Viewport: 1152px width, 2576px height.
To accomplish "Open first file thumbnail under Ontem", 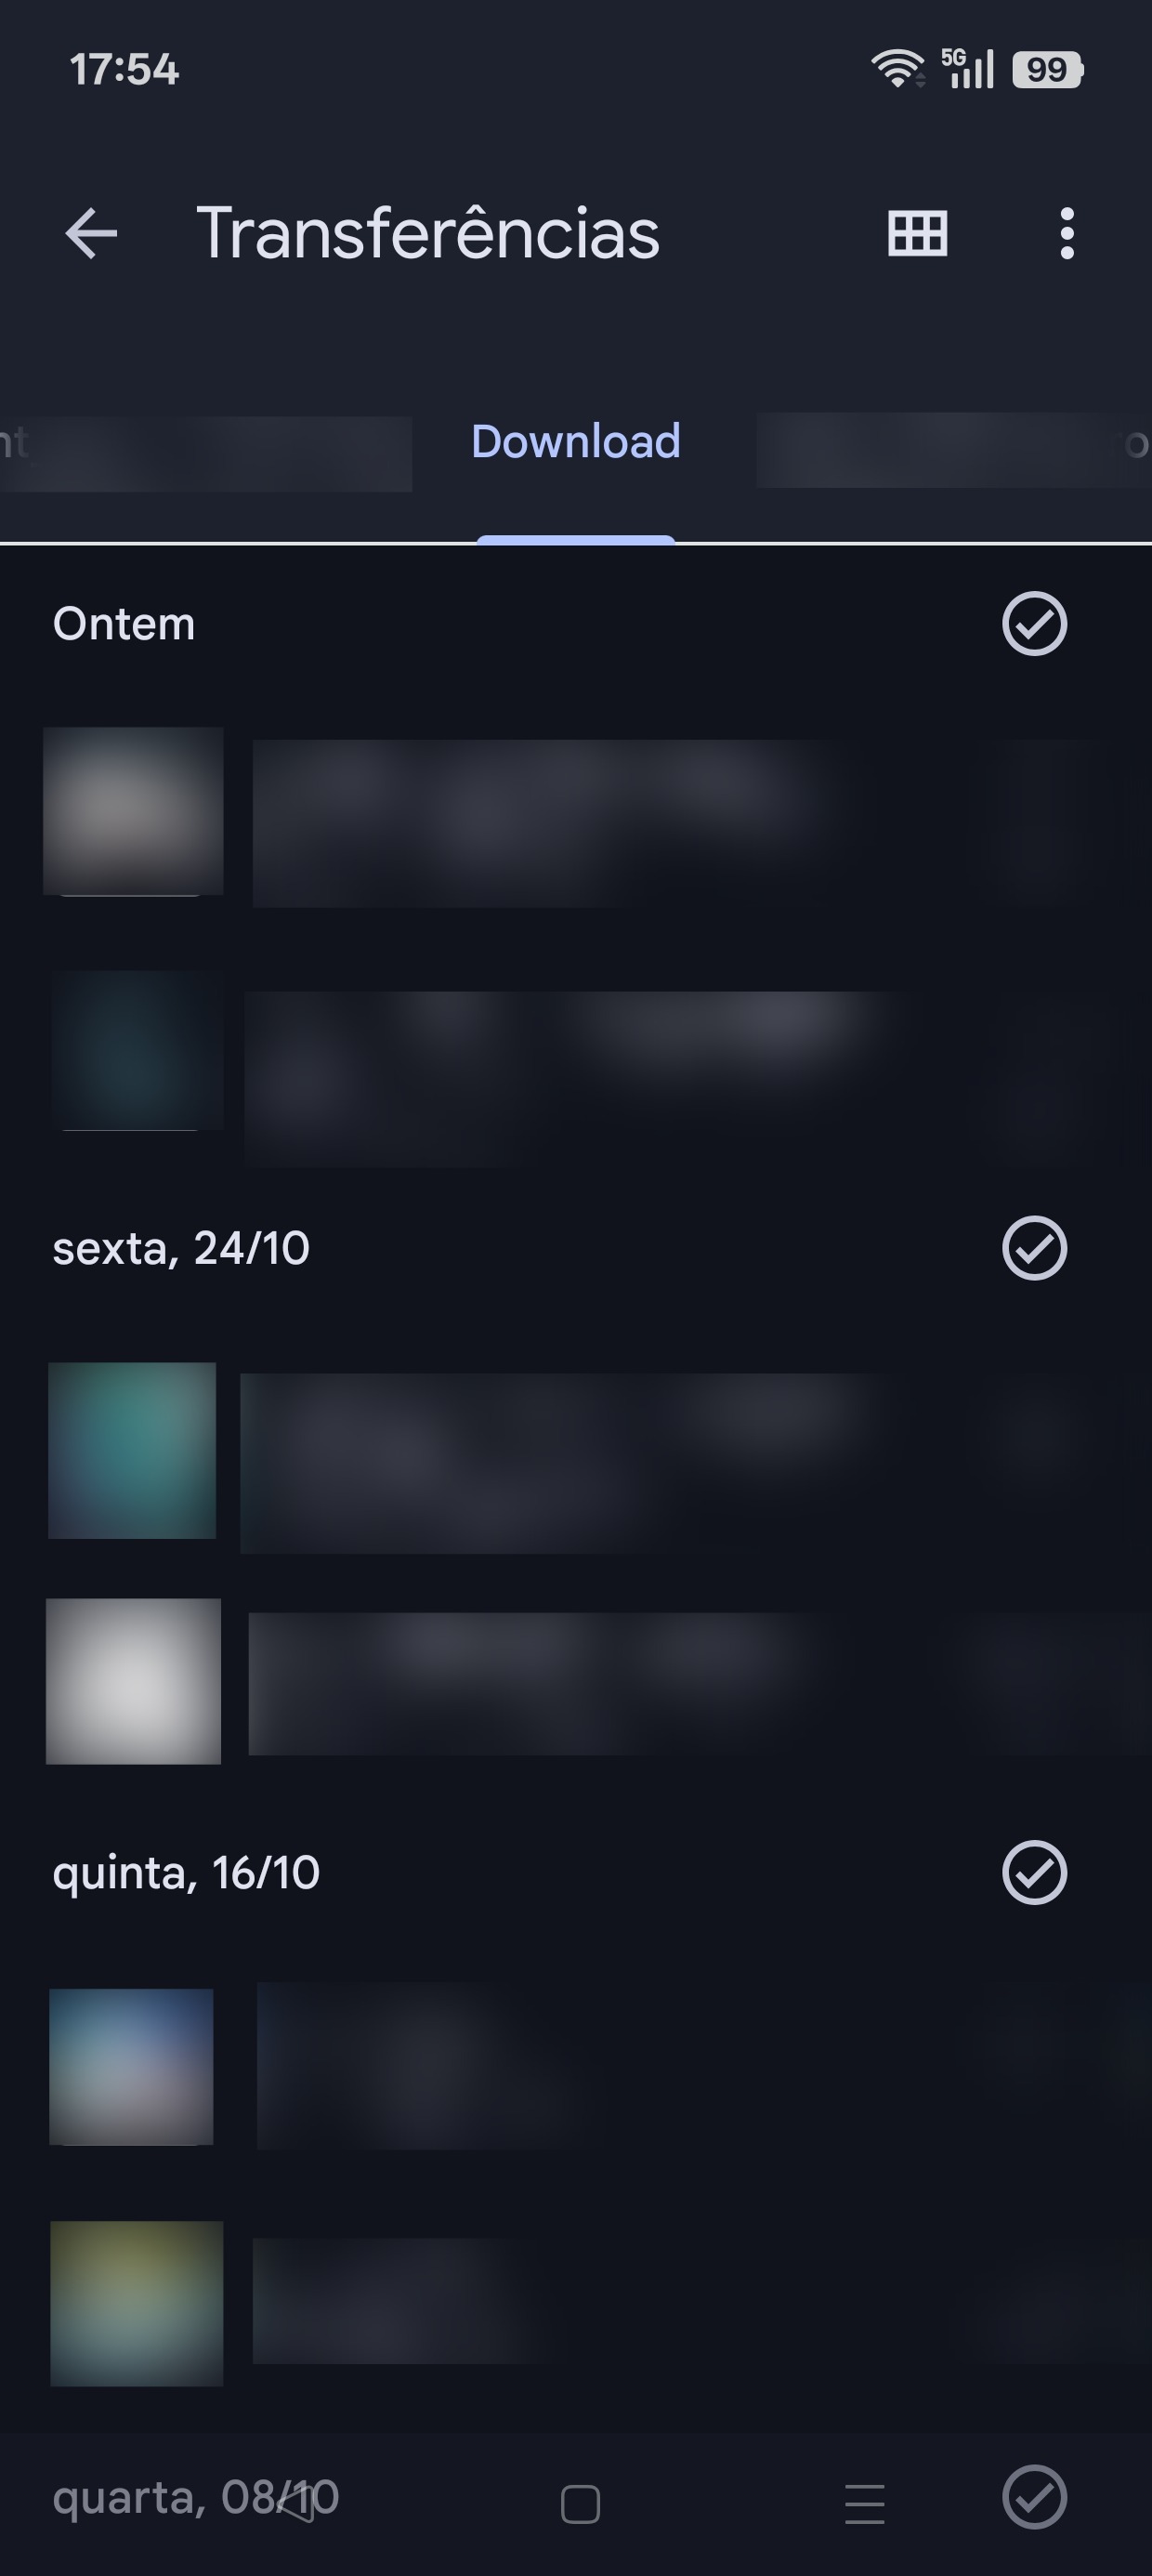I will (x=133, y=811).
